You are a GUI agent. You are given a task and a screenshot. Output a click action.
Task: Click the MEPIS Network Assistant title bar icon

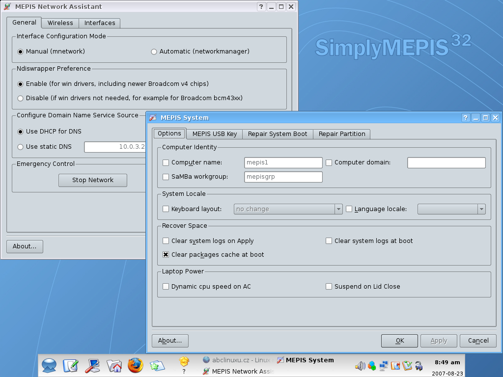(7, 6)
